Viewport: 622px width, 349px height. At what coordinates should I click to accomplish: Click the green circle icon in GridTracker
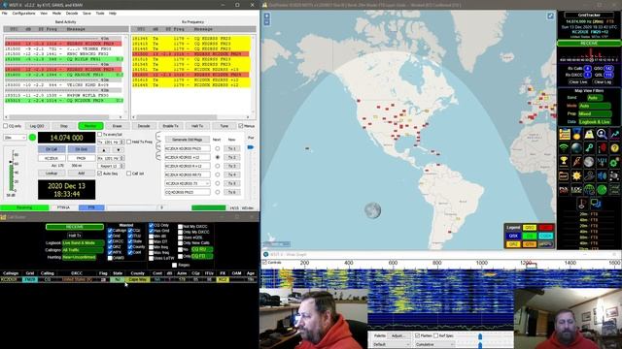602,190
